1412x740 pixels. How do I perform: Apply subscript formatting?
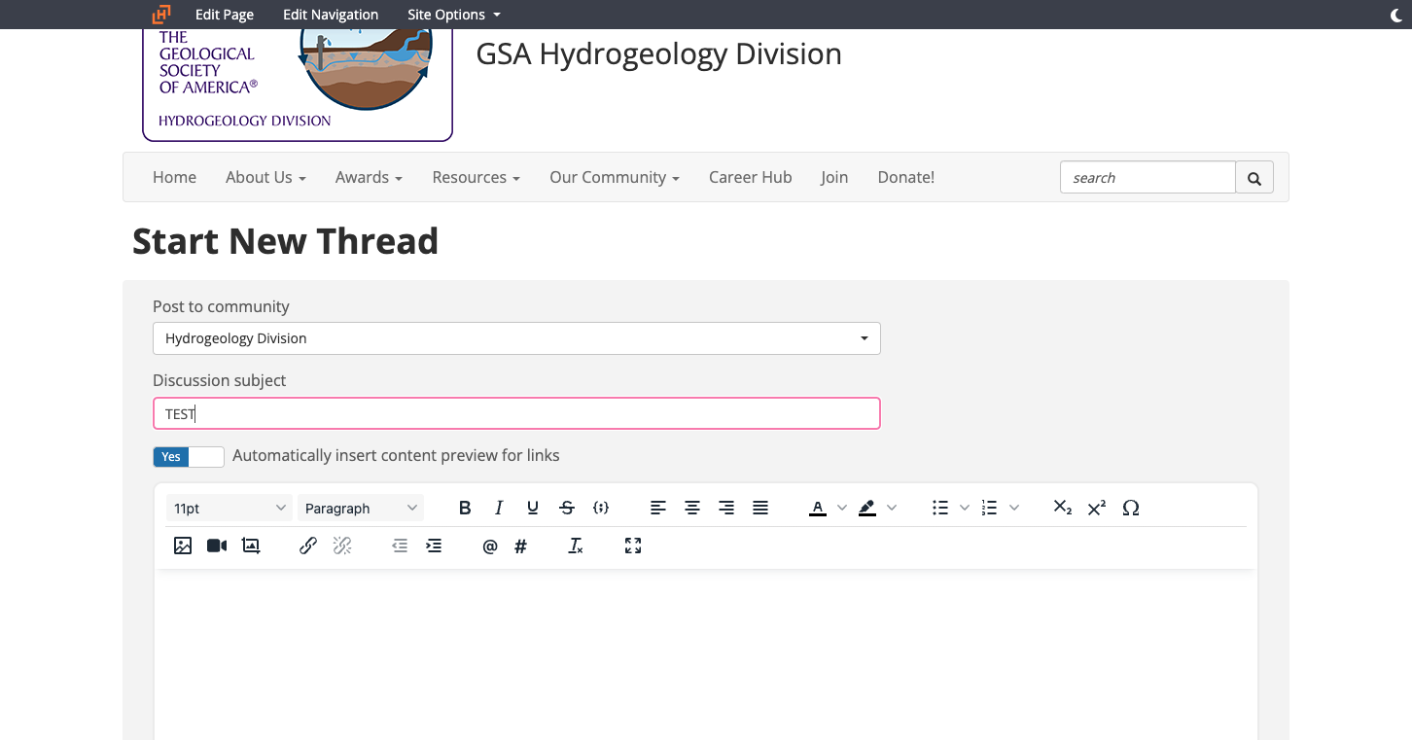[1063, 508]
